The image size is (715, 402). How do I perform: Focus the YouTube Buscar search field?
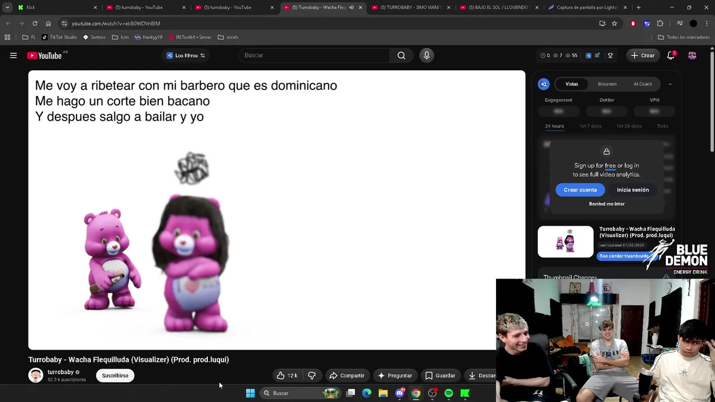(x=314, y=55)
